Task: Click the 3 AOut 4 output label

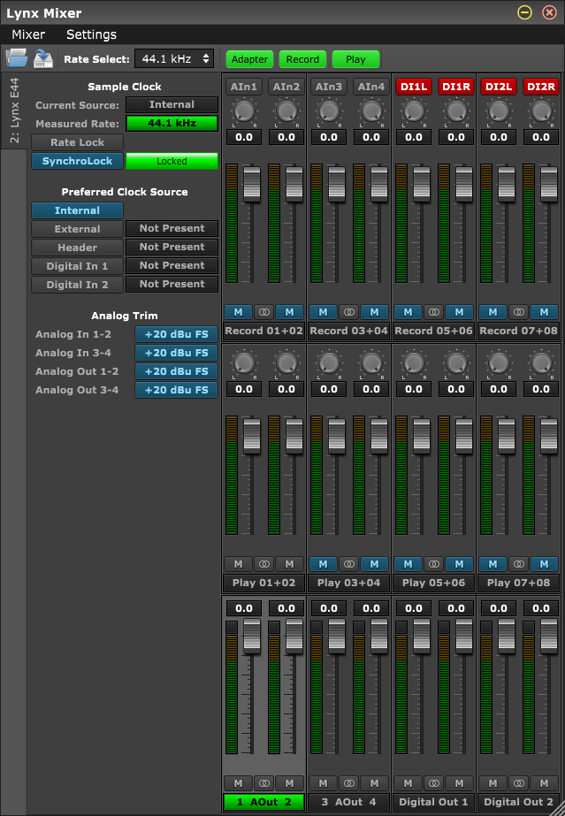Action: 349,802
